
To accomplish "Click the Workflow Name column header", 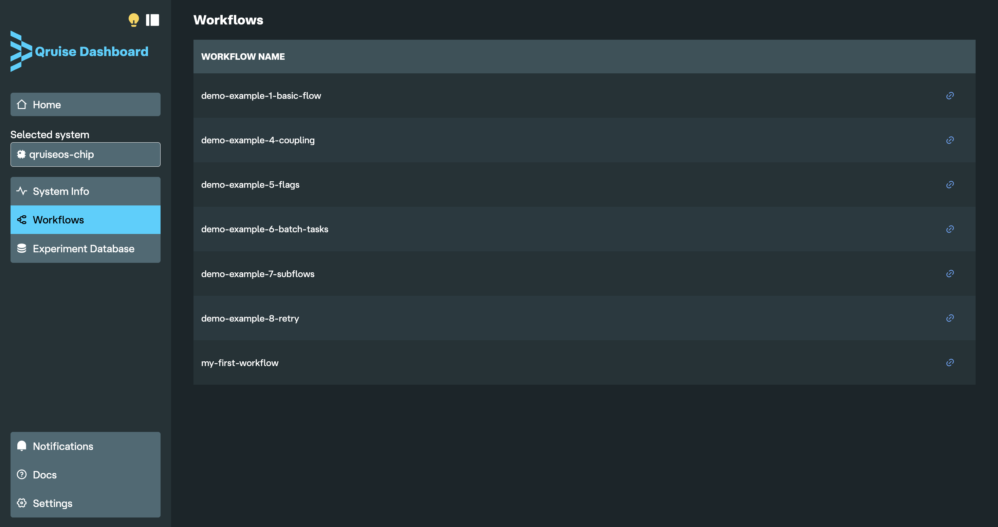I will 243,57.
